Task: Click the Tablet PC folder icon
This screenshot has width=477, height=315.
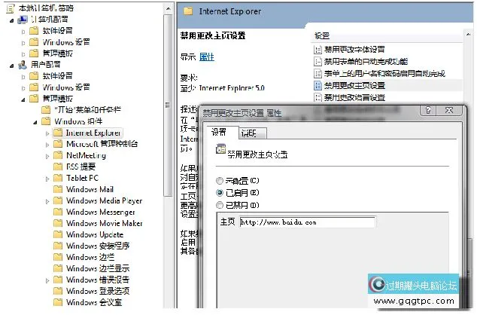Action: (x=57, y=178)
